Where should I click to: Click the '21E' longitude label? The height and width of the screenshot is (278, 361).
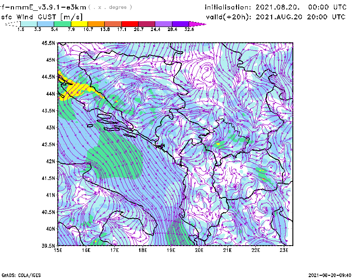point(227,250)
